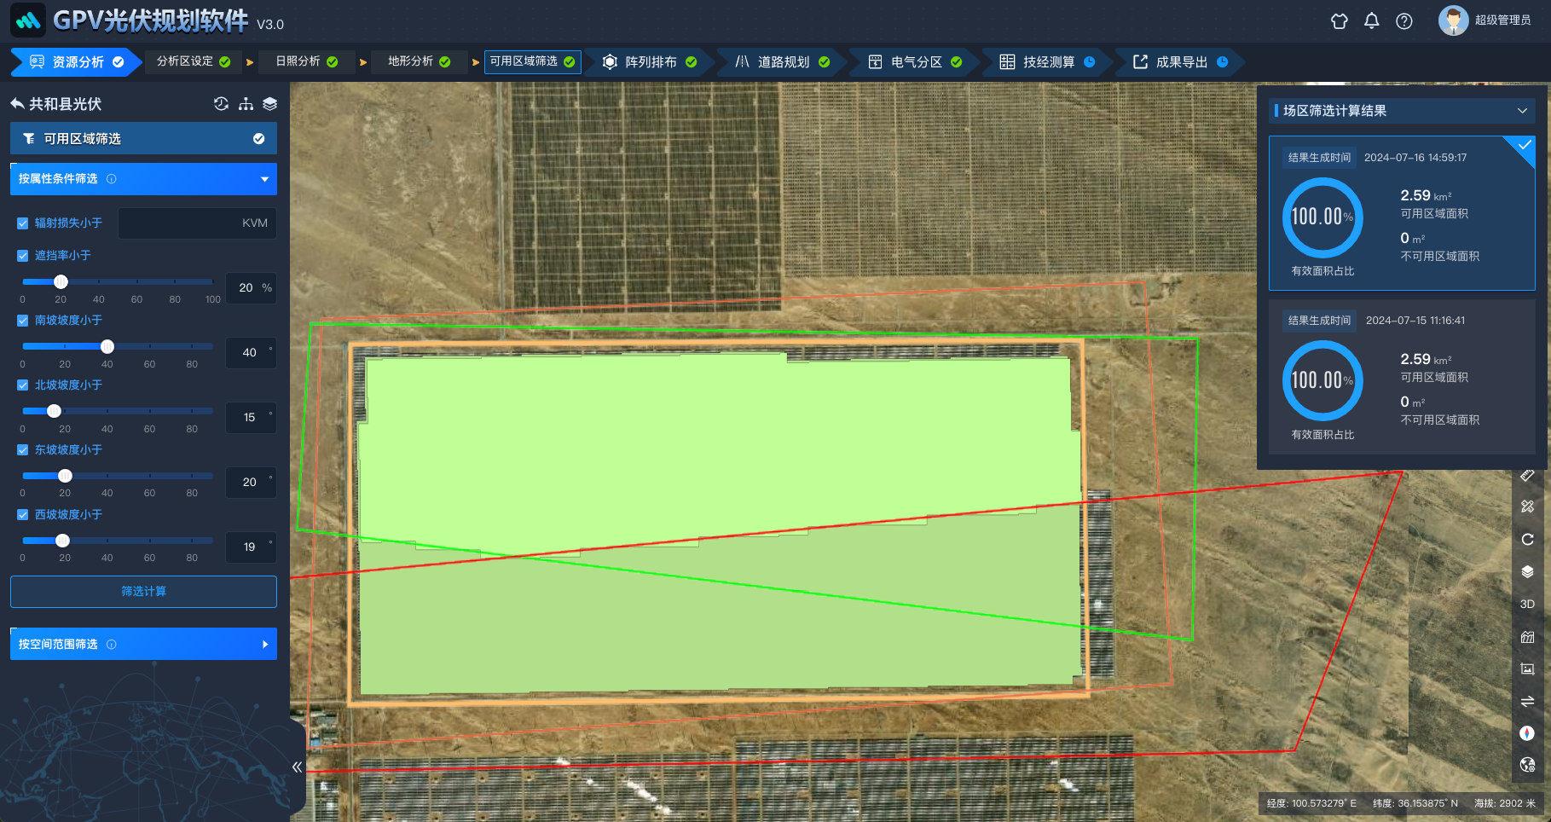This screenshot has width=1551, height=822.
Task: Click the map refresh icon
Action: click(1527, 539)
